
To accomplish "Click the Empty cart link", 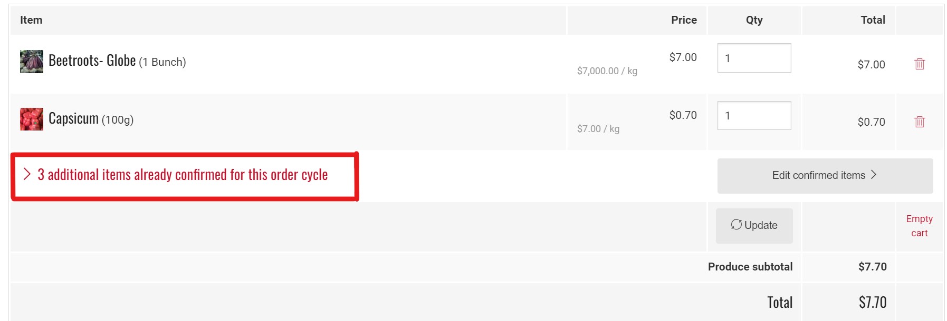I will [919, 226].
